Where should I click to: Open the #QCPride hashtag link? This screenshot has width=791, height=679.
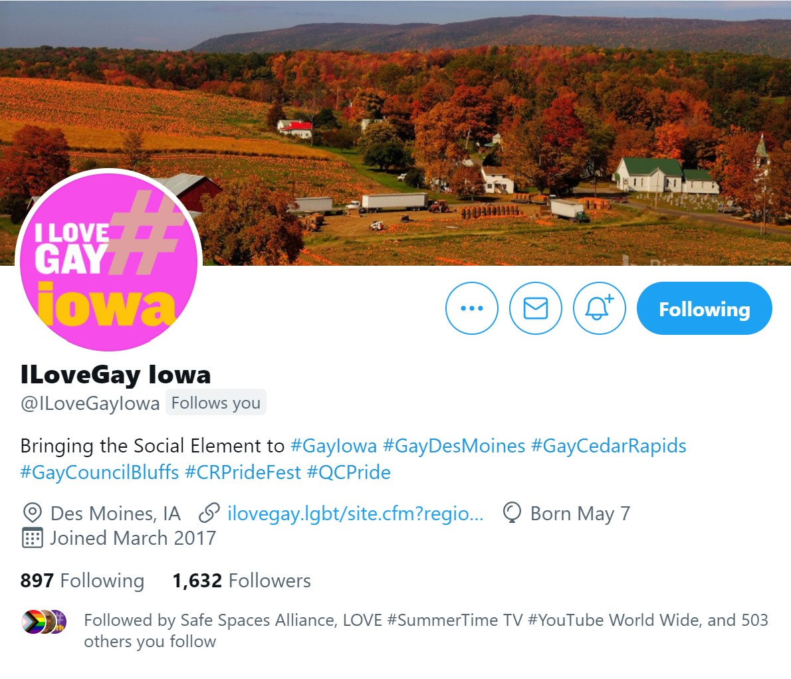[348, 472]
